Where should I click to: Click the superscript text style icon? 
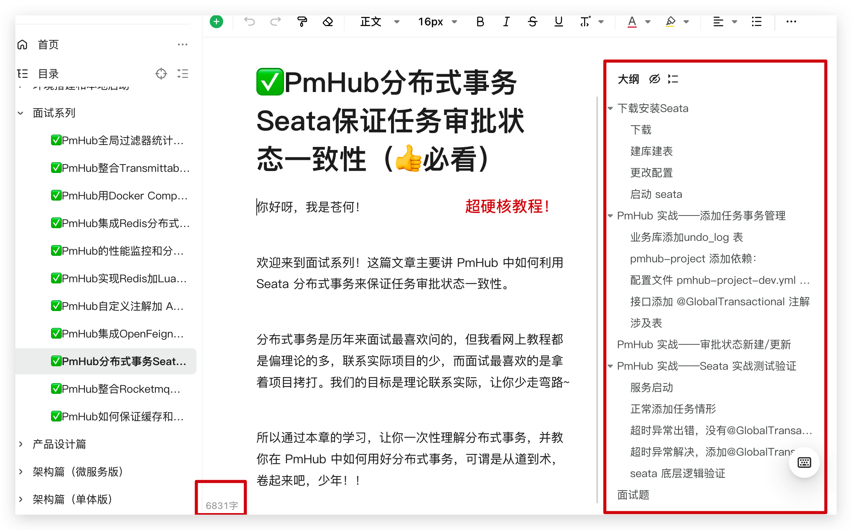[x=585, y=21]
